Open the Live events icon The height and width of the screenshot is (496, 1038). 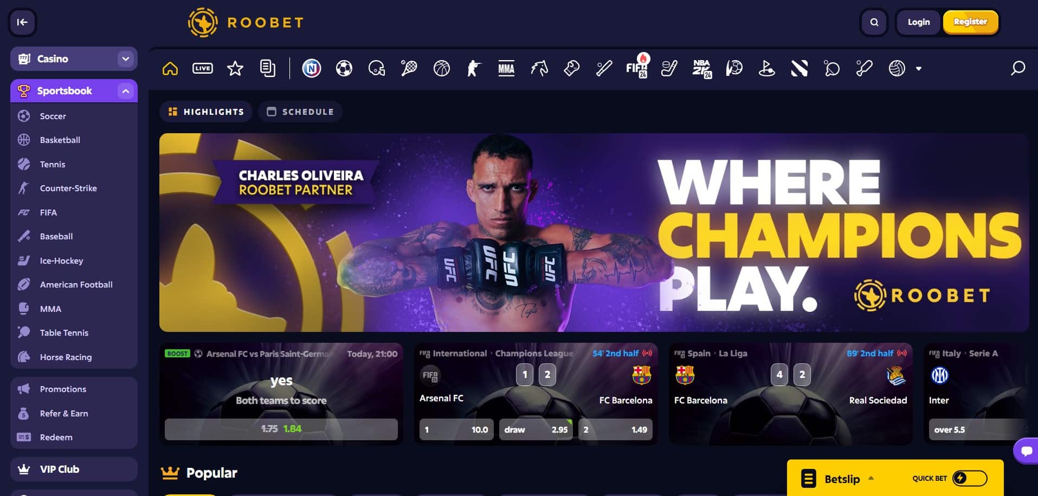point(203,68)
